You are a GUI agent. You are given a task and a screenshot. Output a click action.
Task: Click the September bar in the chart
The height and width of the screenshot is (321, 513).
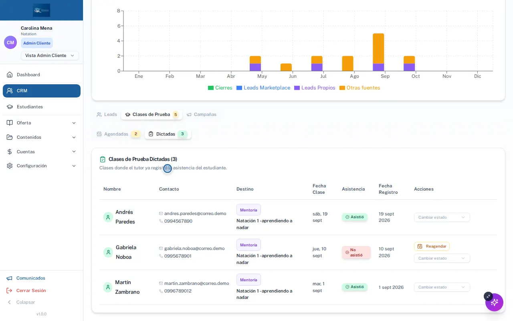coord(378,52)
